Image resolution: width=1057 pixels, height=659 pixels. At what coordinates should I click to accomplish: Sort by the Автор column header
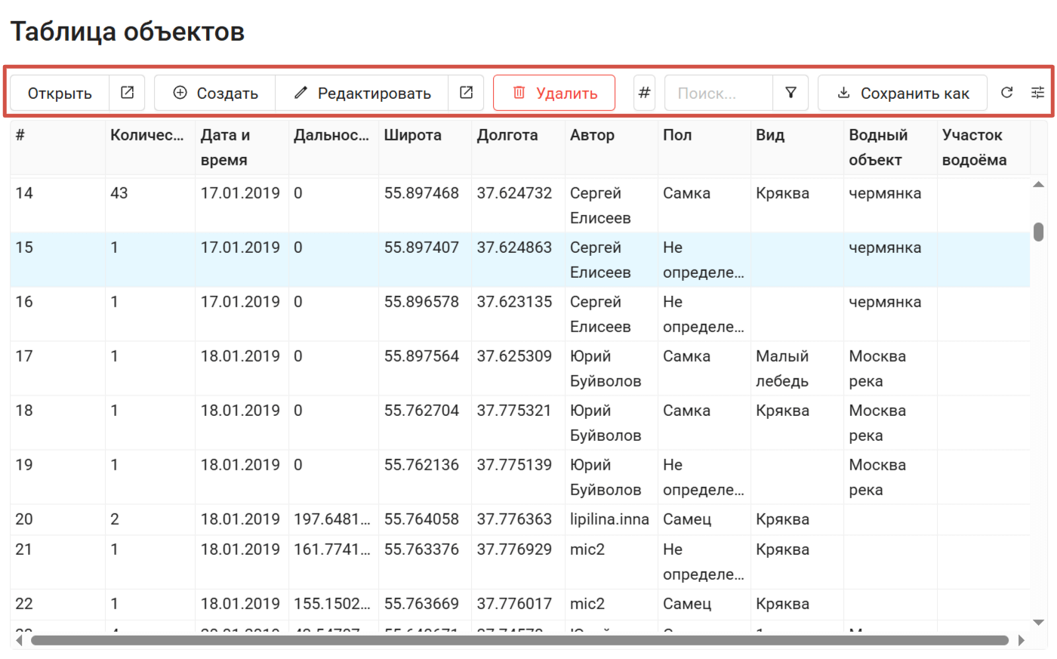[x=592, y=135]
